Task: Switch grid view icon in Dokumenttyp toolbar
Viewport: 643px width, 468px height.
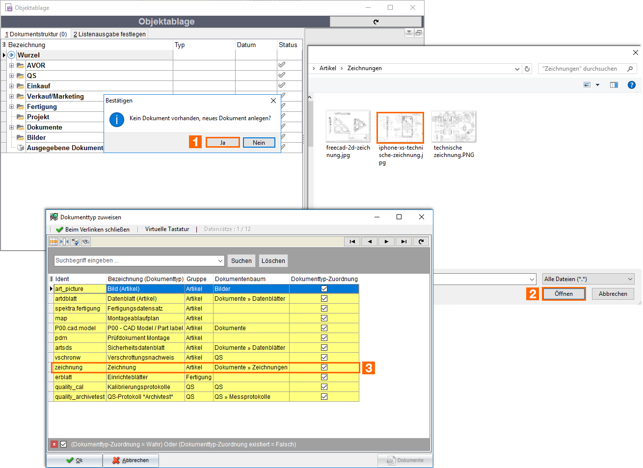Action: [x=54, y=241]
